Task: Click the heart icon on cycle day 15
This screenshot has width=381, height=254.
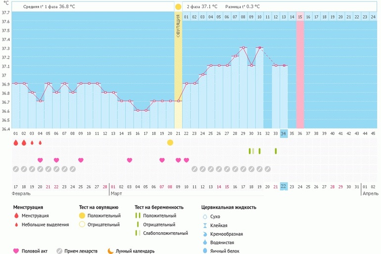Action: [130, 160]
